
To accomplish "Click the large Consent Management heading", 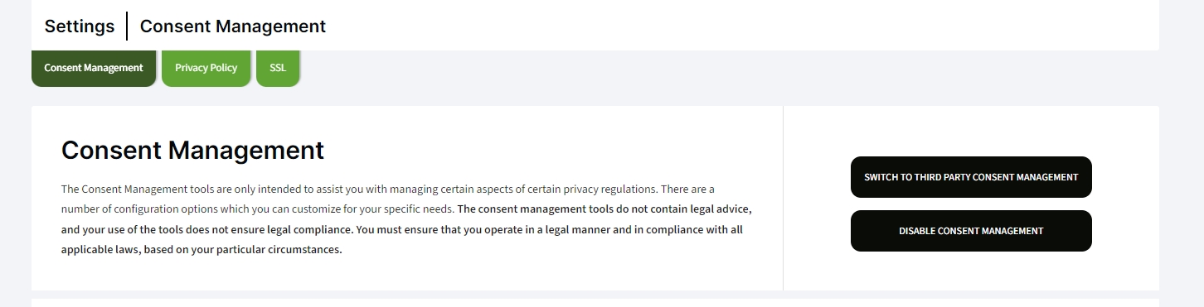I will (192, 150).
